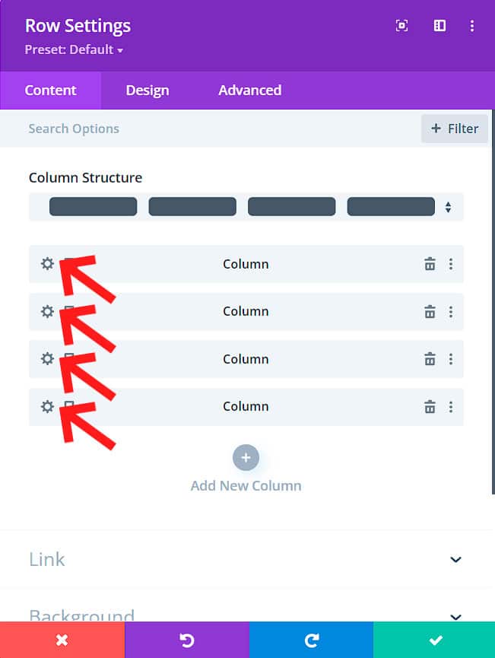Screen dimensions: 495x658
Task: Discard changes with the red X button
Action: click(62, 640)
